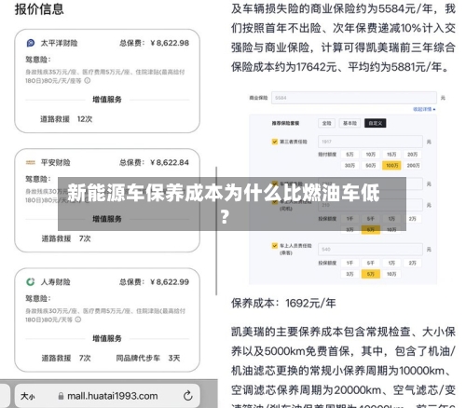Select the 总保费 ¥8,622.98 amount
Viewport: 466px width, 408px height.
[x=170, y=43]
